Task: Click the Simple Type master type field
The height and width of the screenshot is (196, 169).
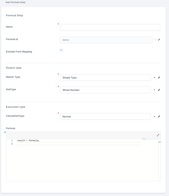Action: 105,78
